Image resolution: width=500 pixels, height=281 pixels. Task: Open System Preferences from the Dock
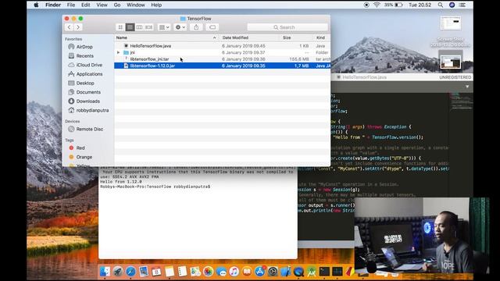pos(273,272)
